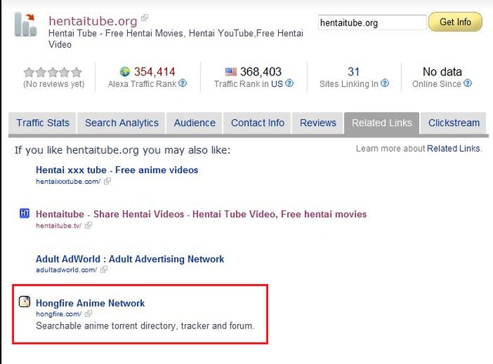The image size is (493, 364).
Task: Go to the Contact Info tab
Action: (x=257, y=123)
